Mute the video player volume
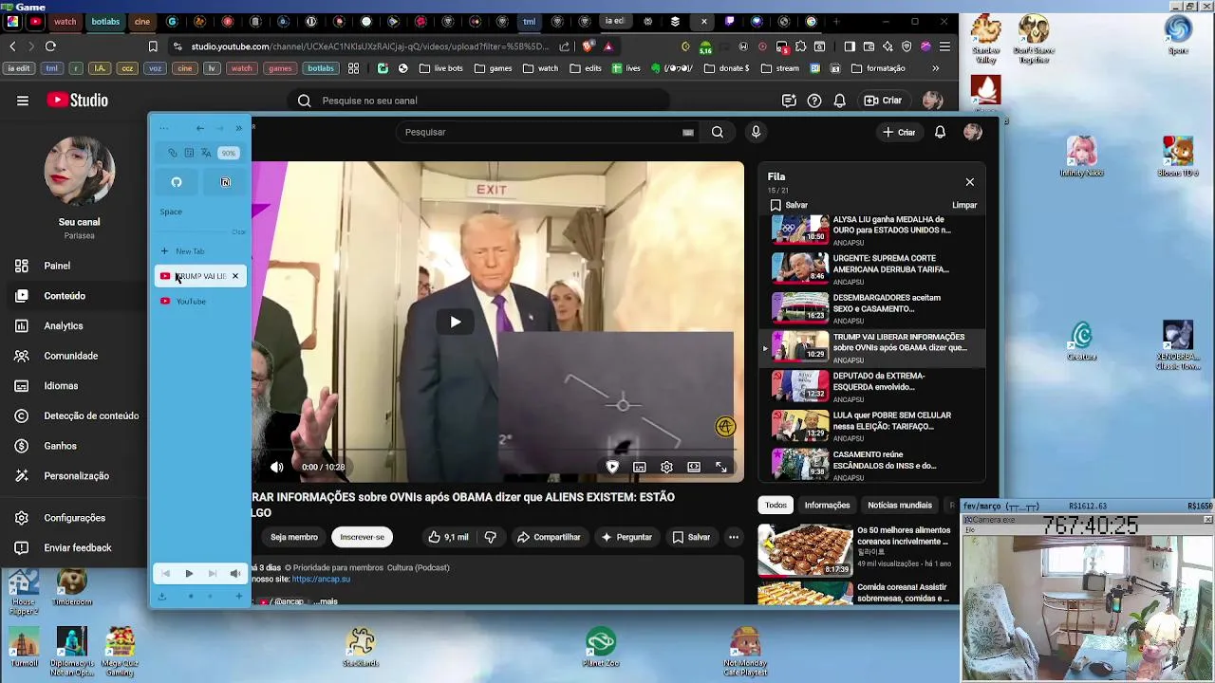 pos(276,467)
